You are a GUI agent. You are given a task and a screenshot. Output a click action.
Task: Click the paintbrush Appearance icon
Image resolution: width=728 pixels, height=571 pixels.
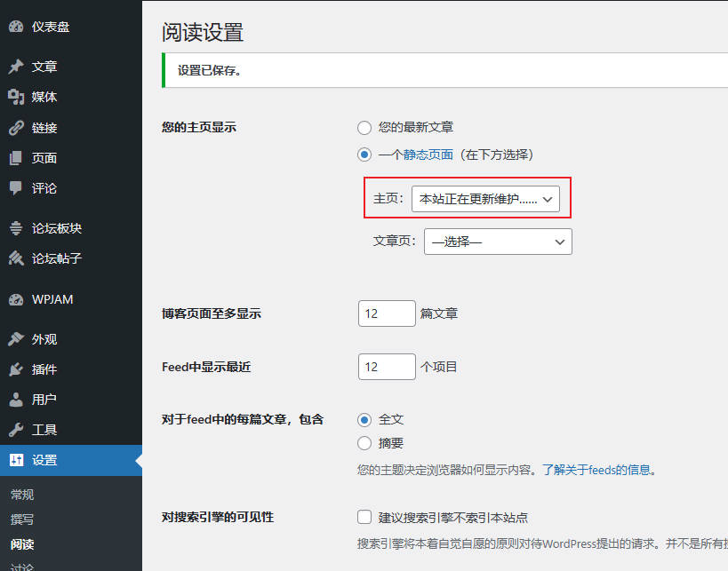pos(16,339)
